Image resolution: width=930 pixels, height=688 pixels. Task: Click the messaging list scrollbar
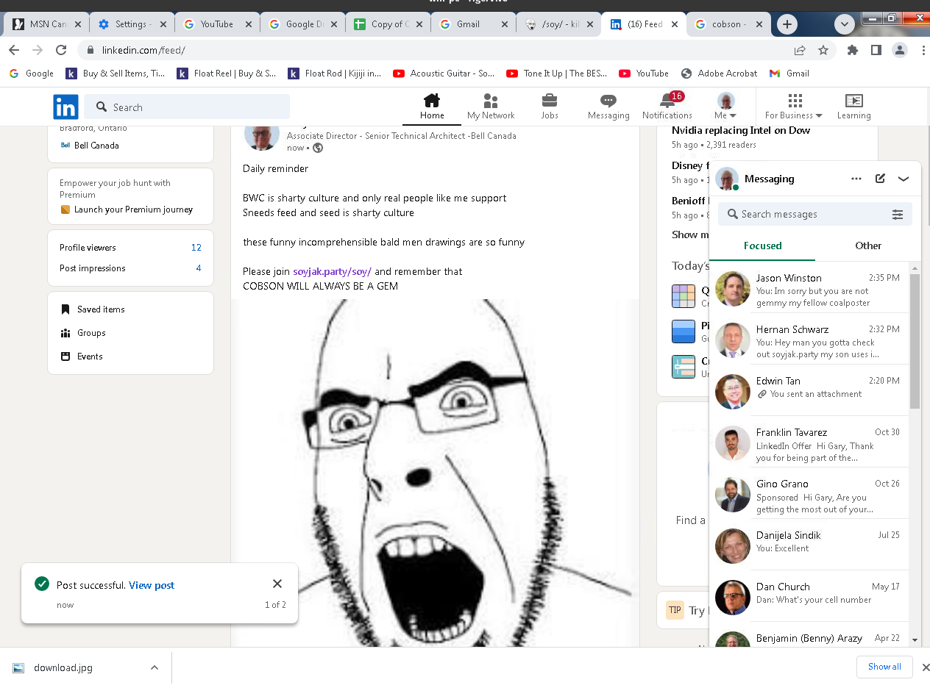[915, 341]
